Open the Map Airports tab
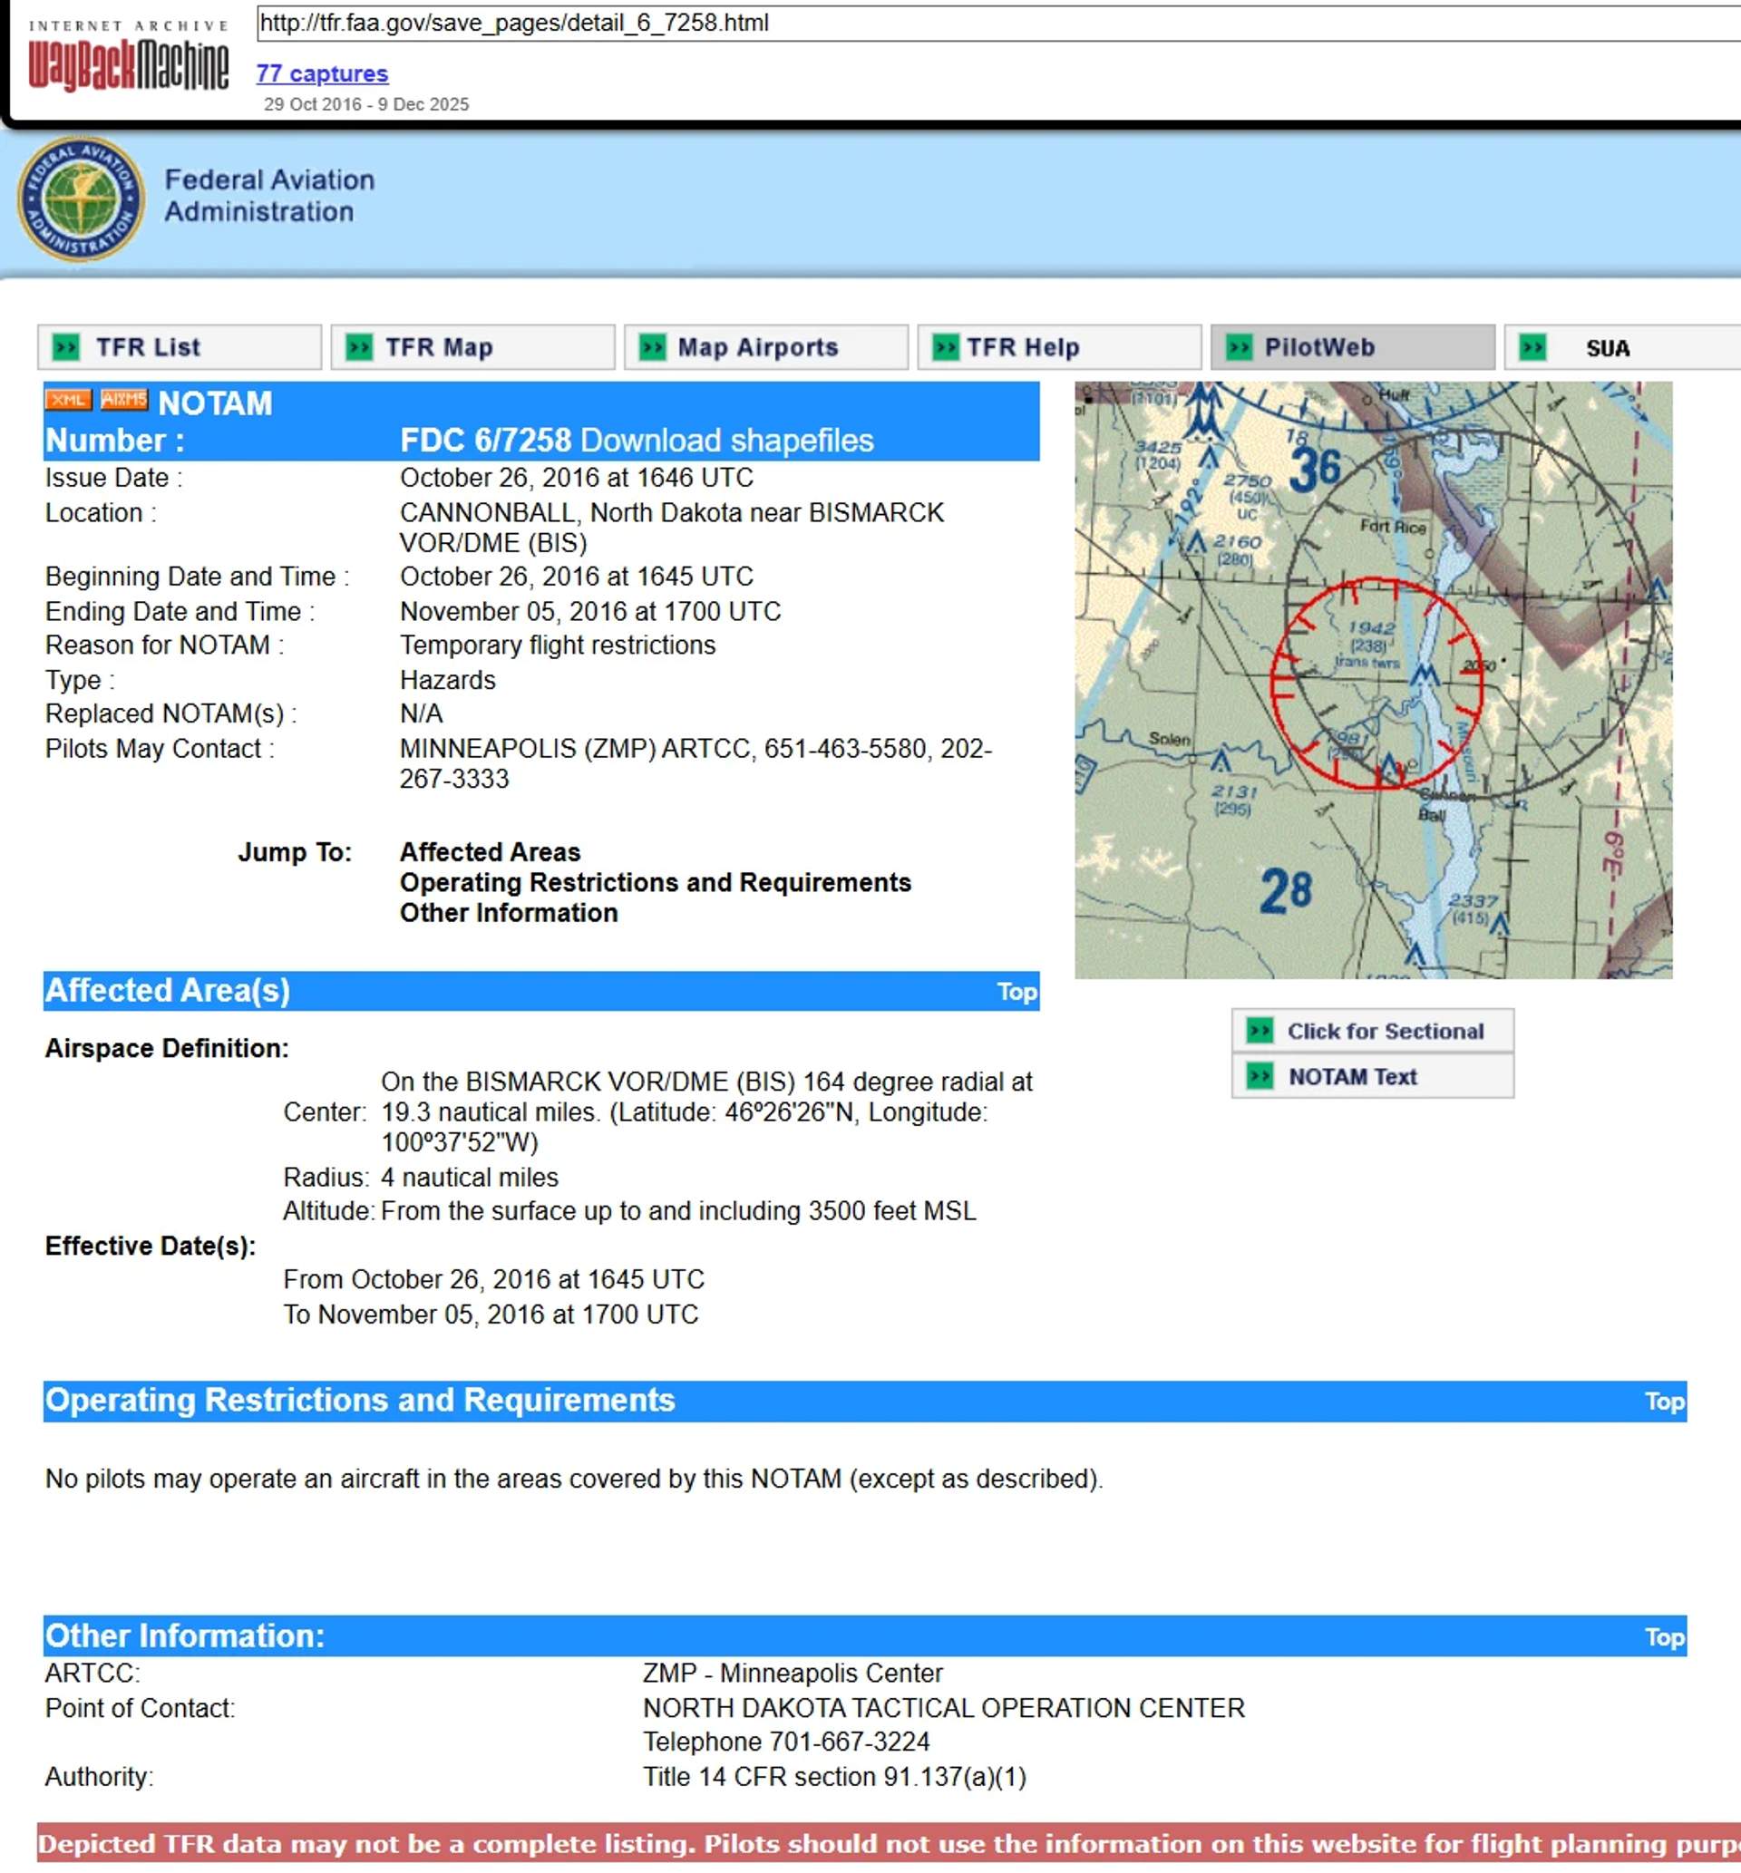This screenshot has height=1873, width=1741. (x=766, y=347)
